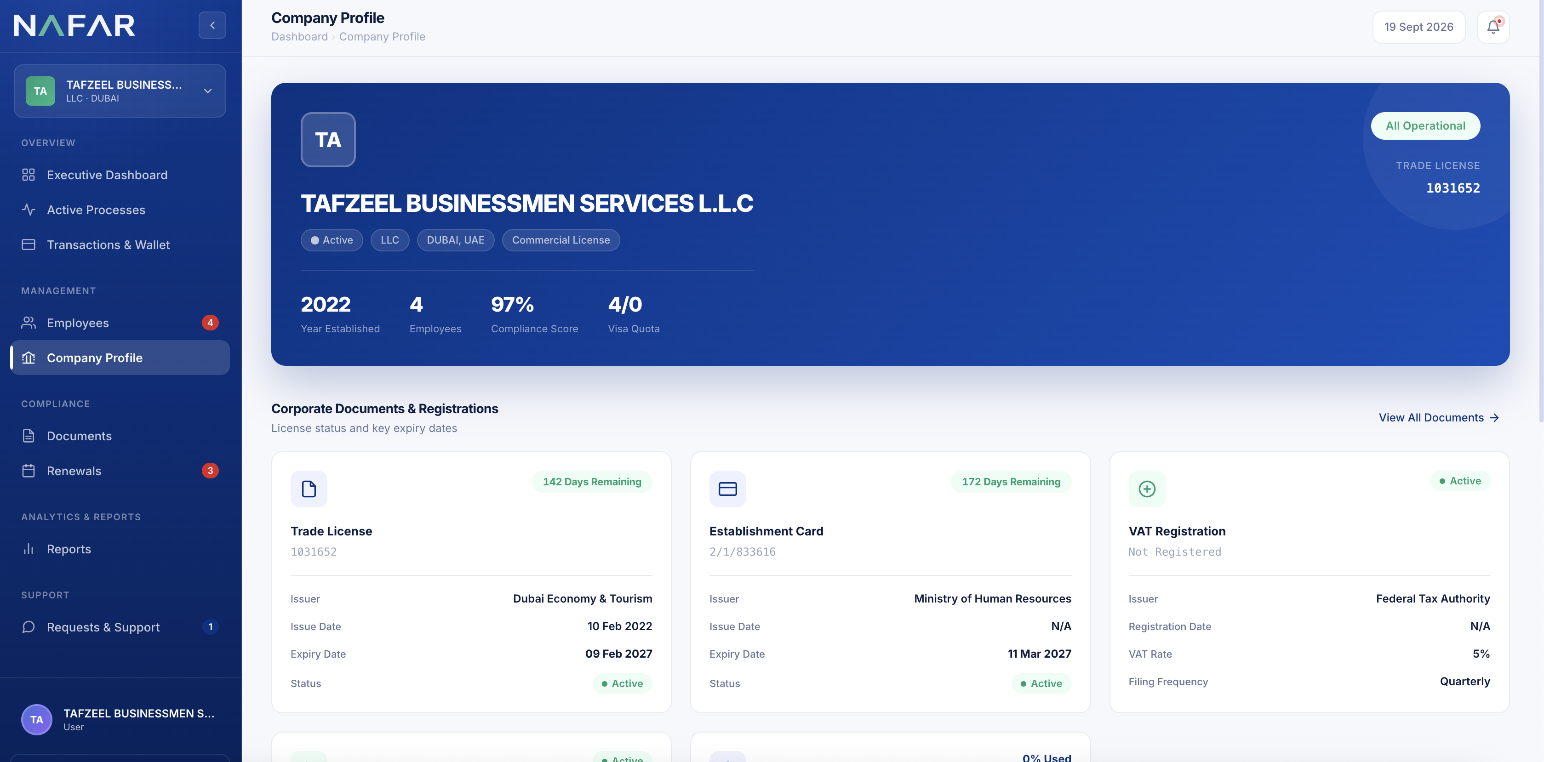
Task: Click Establishment Card number 2/1/833616
Action: pos(742,552)
